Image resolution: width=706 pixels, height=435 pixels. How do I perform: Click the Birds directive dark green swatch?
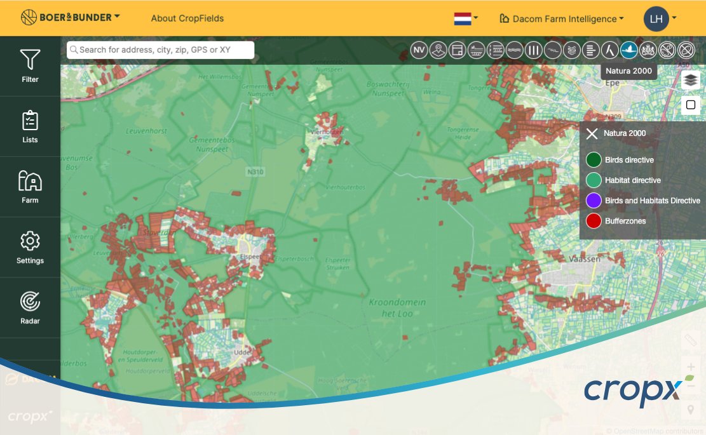594,159
